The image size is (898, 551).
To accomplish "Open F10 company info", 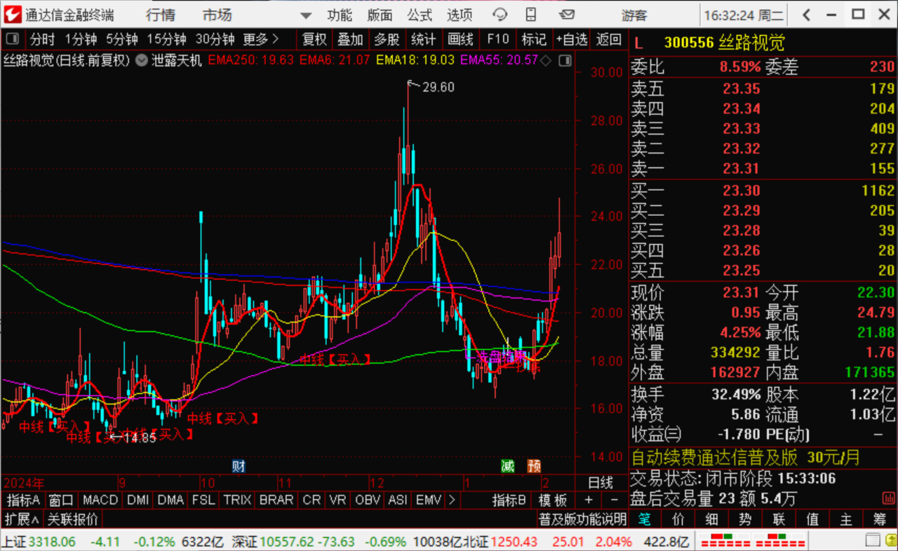I will (x=497, y=40).
